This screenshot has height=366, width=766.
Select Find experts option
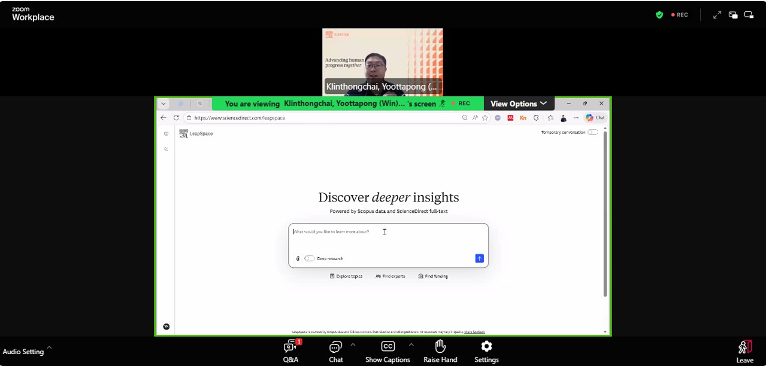[x=390, y=276]
